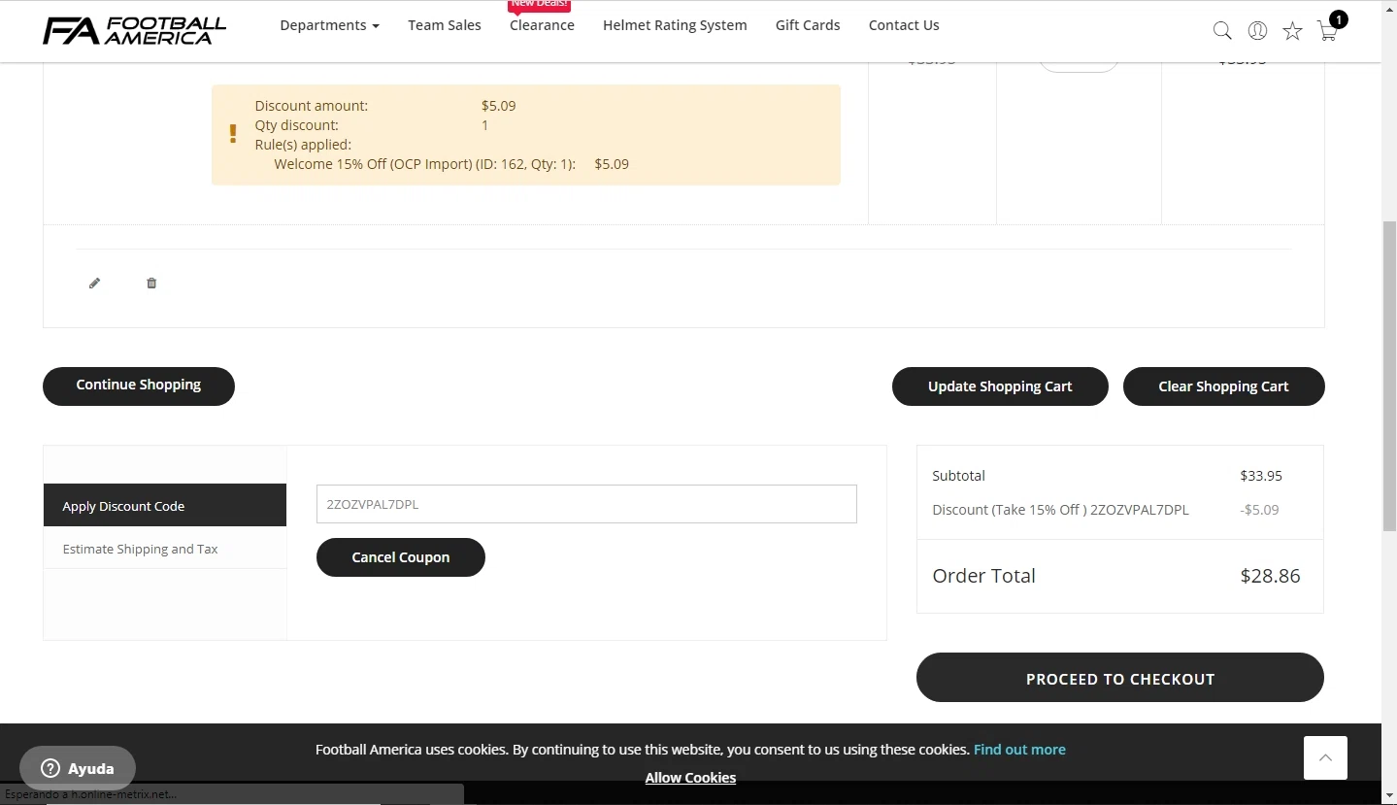
Task: Click the page vertical scrollbar
Action: tap(1389, 377)
